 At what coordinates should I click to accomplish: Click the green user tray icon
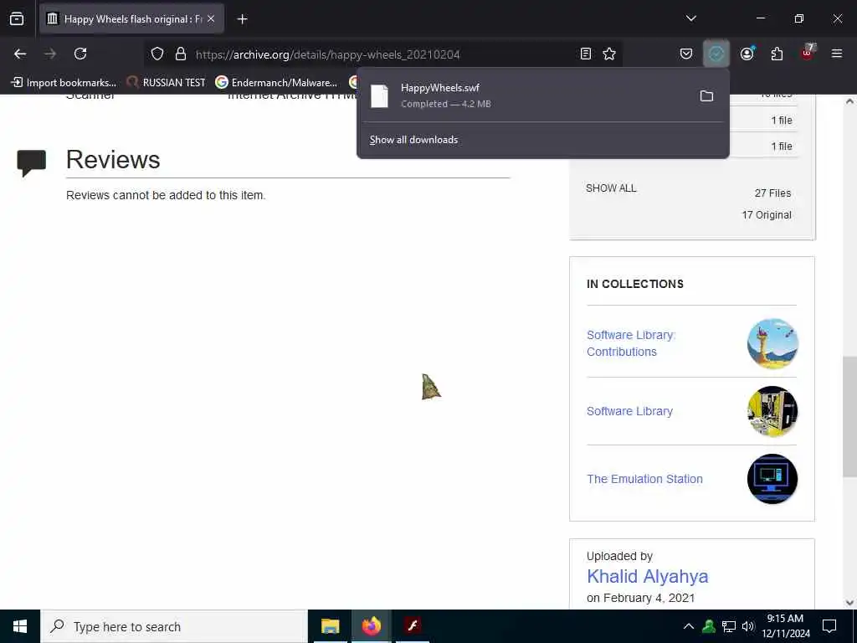coord(709,626)
